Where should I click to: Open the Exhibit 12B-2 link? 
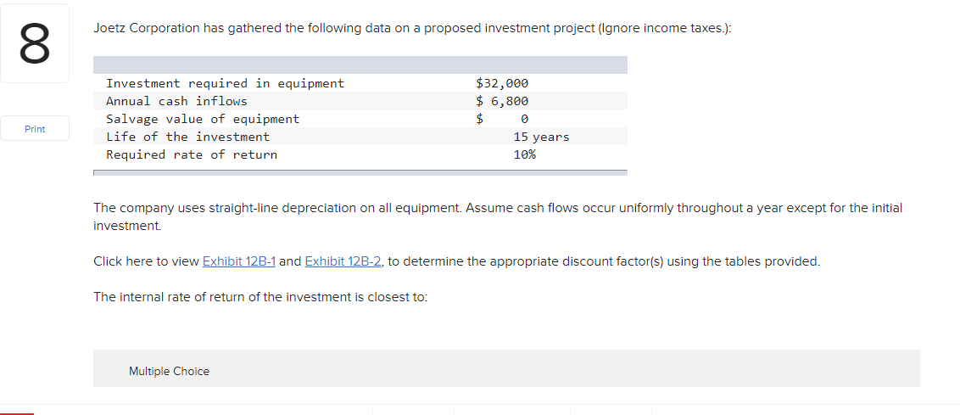click(343, 261)
